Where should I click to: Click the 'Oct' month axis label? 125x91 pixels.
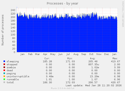tap(91, 54)
